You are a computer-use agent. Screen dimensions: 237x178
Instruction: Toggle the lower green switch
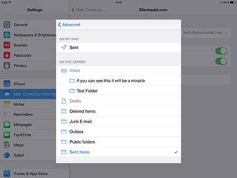[221, 61]
